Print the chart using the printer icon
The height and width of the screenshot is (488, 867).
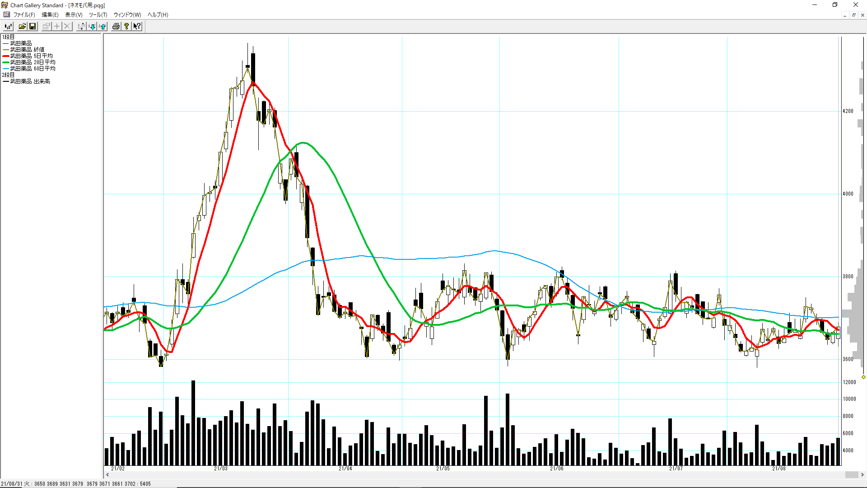[116, 26]
